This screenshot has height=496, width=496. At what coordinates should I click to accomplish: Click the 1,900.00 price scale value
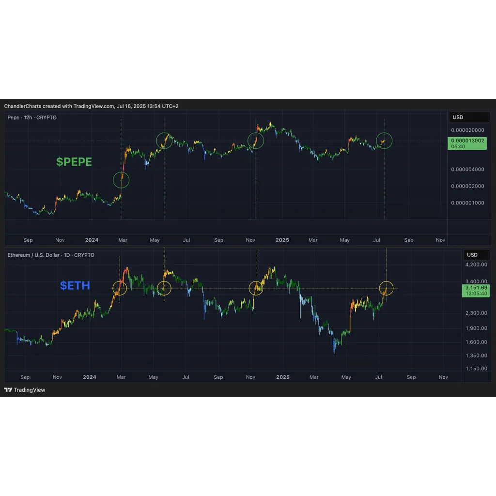coord(476,328)
